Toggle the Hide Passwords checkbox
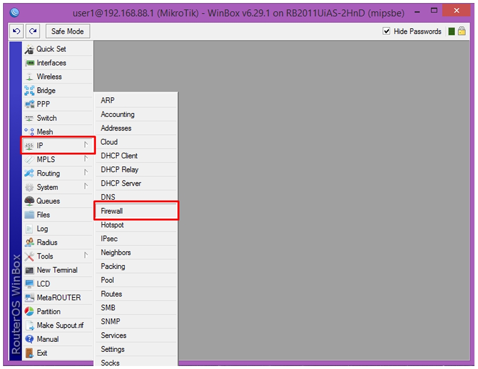 point(386,31)
